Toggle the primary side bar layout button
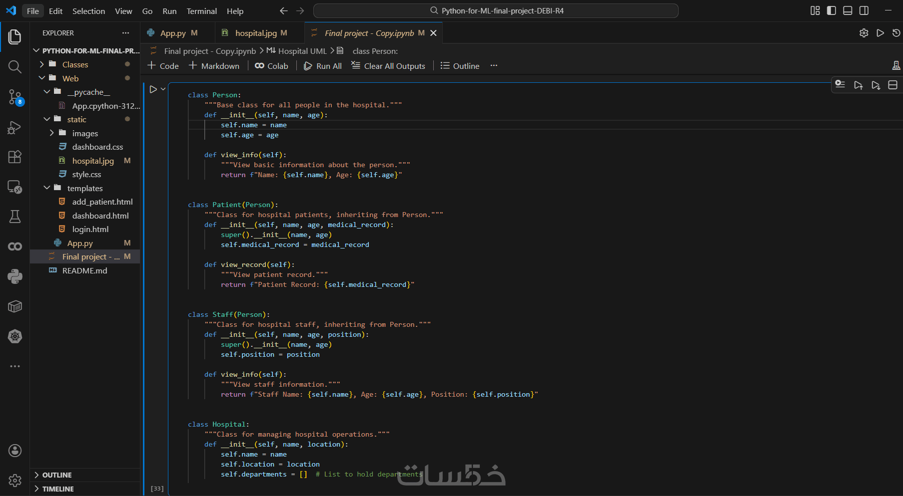Image resolution: width=903 pixels, height=496 pixels. pyautogui.click(x=832, y=10)
